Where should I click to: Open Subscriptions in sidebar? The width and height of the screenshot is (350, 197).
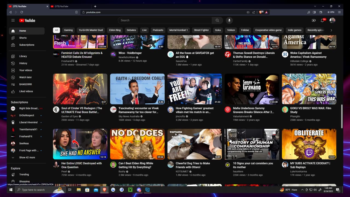tap(27, 45)
